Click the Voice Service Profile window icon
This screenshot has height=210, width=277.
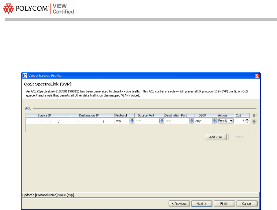[25, 76]
